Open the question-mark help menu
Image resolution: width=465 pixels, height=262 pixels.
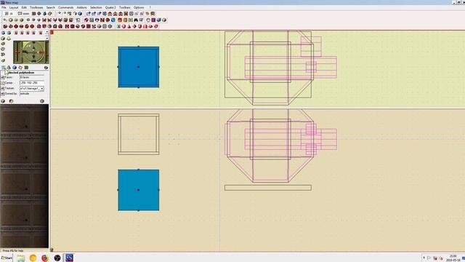point(150,7)
